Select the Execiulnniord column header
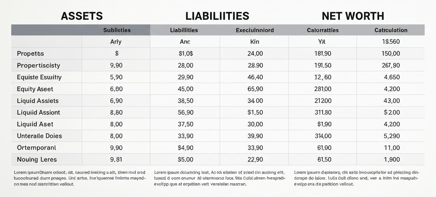 (x=255, y=30)
